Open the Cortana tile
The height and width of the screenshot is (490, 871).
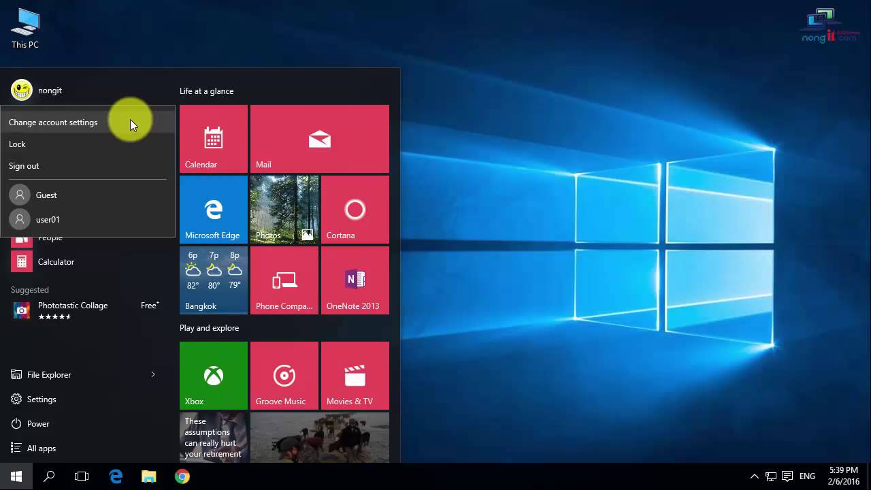(x=355, y=210)
